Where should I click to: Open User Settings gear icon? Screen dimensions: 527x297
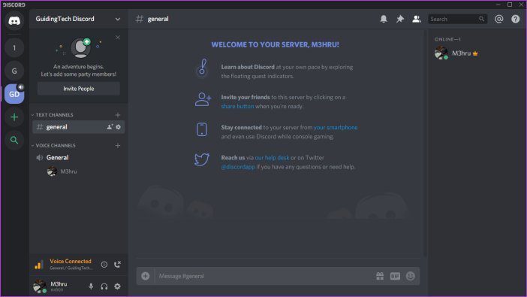pos(117,286)
